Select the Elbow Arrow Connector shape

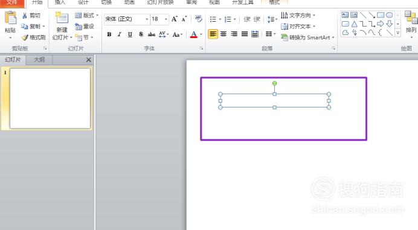click(x=371, y=24)
